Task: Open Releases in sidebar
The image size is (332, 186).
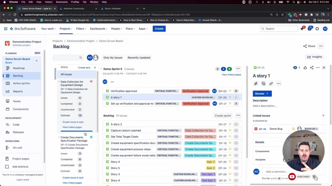Action: [x=18, y=132]
